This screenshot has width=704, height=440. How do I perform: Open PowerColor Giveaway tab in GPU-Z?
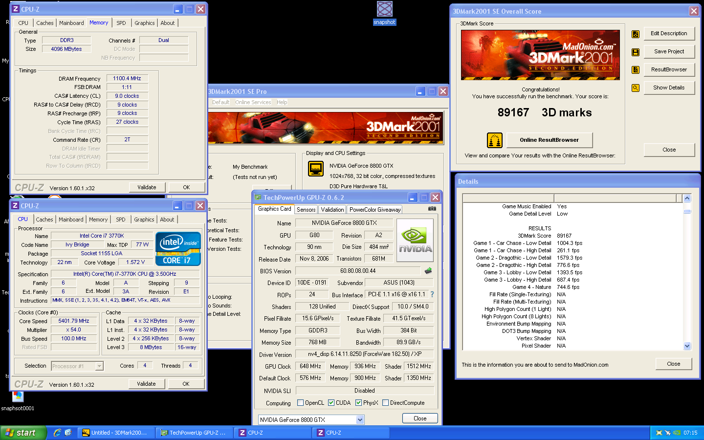(x=375, y=210)
